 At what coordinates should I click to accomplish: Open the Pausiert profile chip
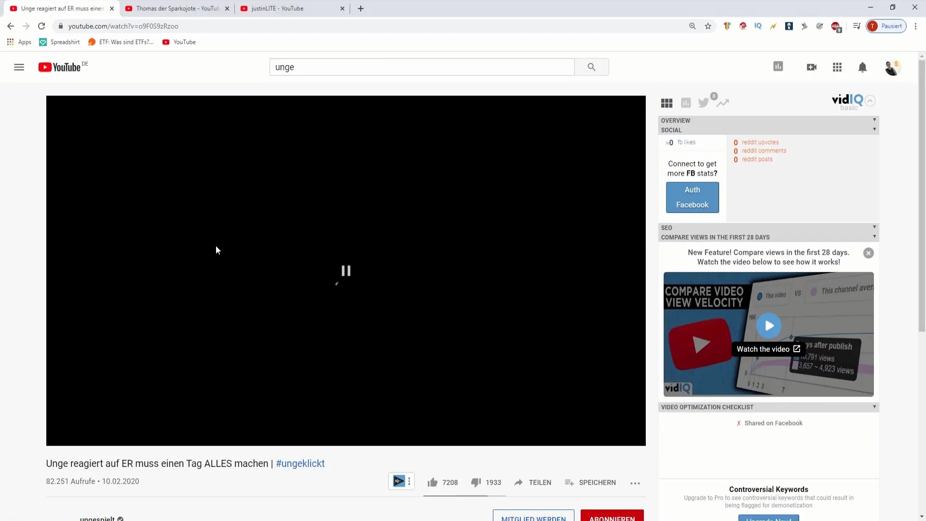886,26
